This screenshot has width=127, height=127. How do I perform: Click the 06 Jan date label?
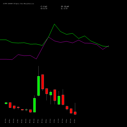[x=34, y=121]
